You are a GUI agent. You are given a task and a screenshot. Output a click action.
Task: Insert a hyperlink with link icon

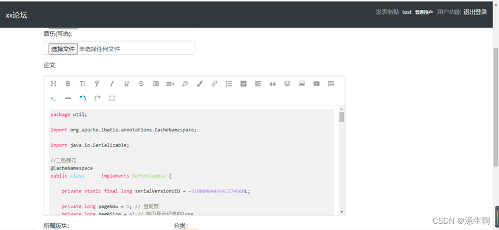(x=214, y=84)
